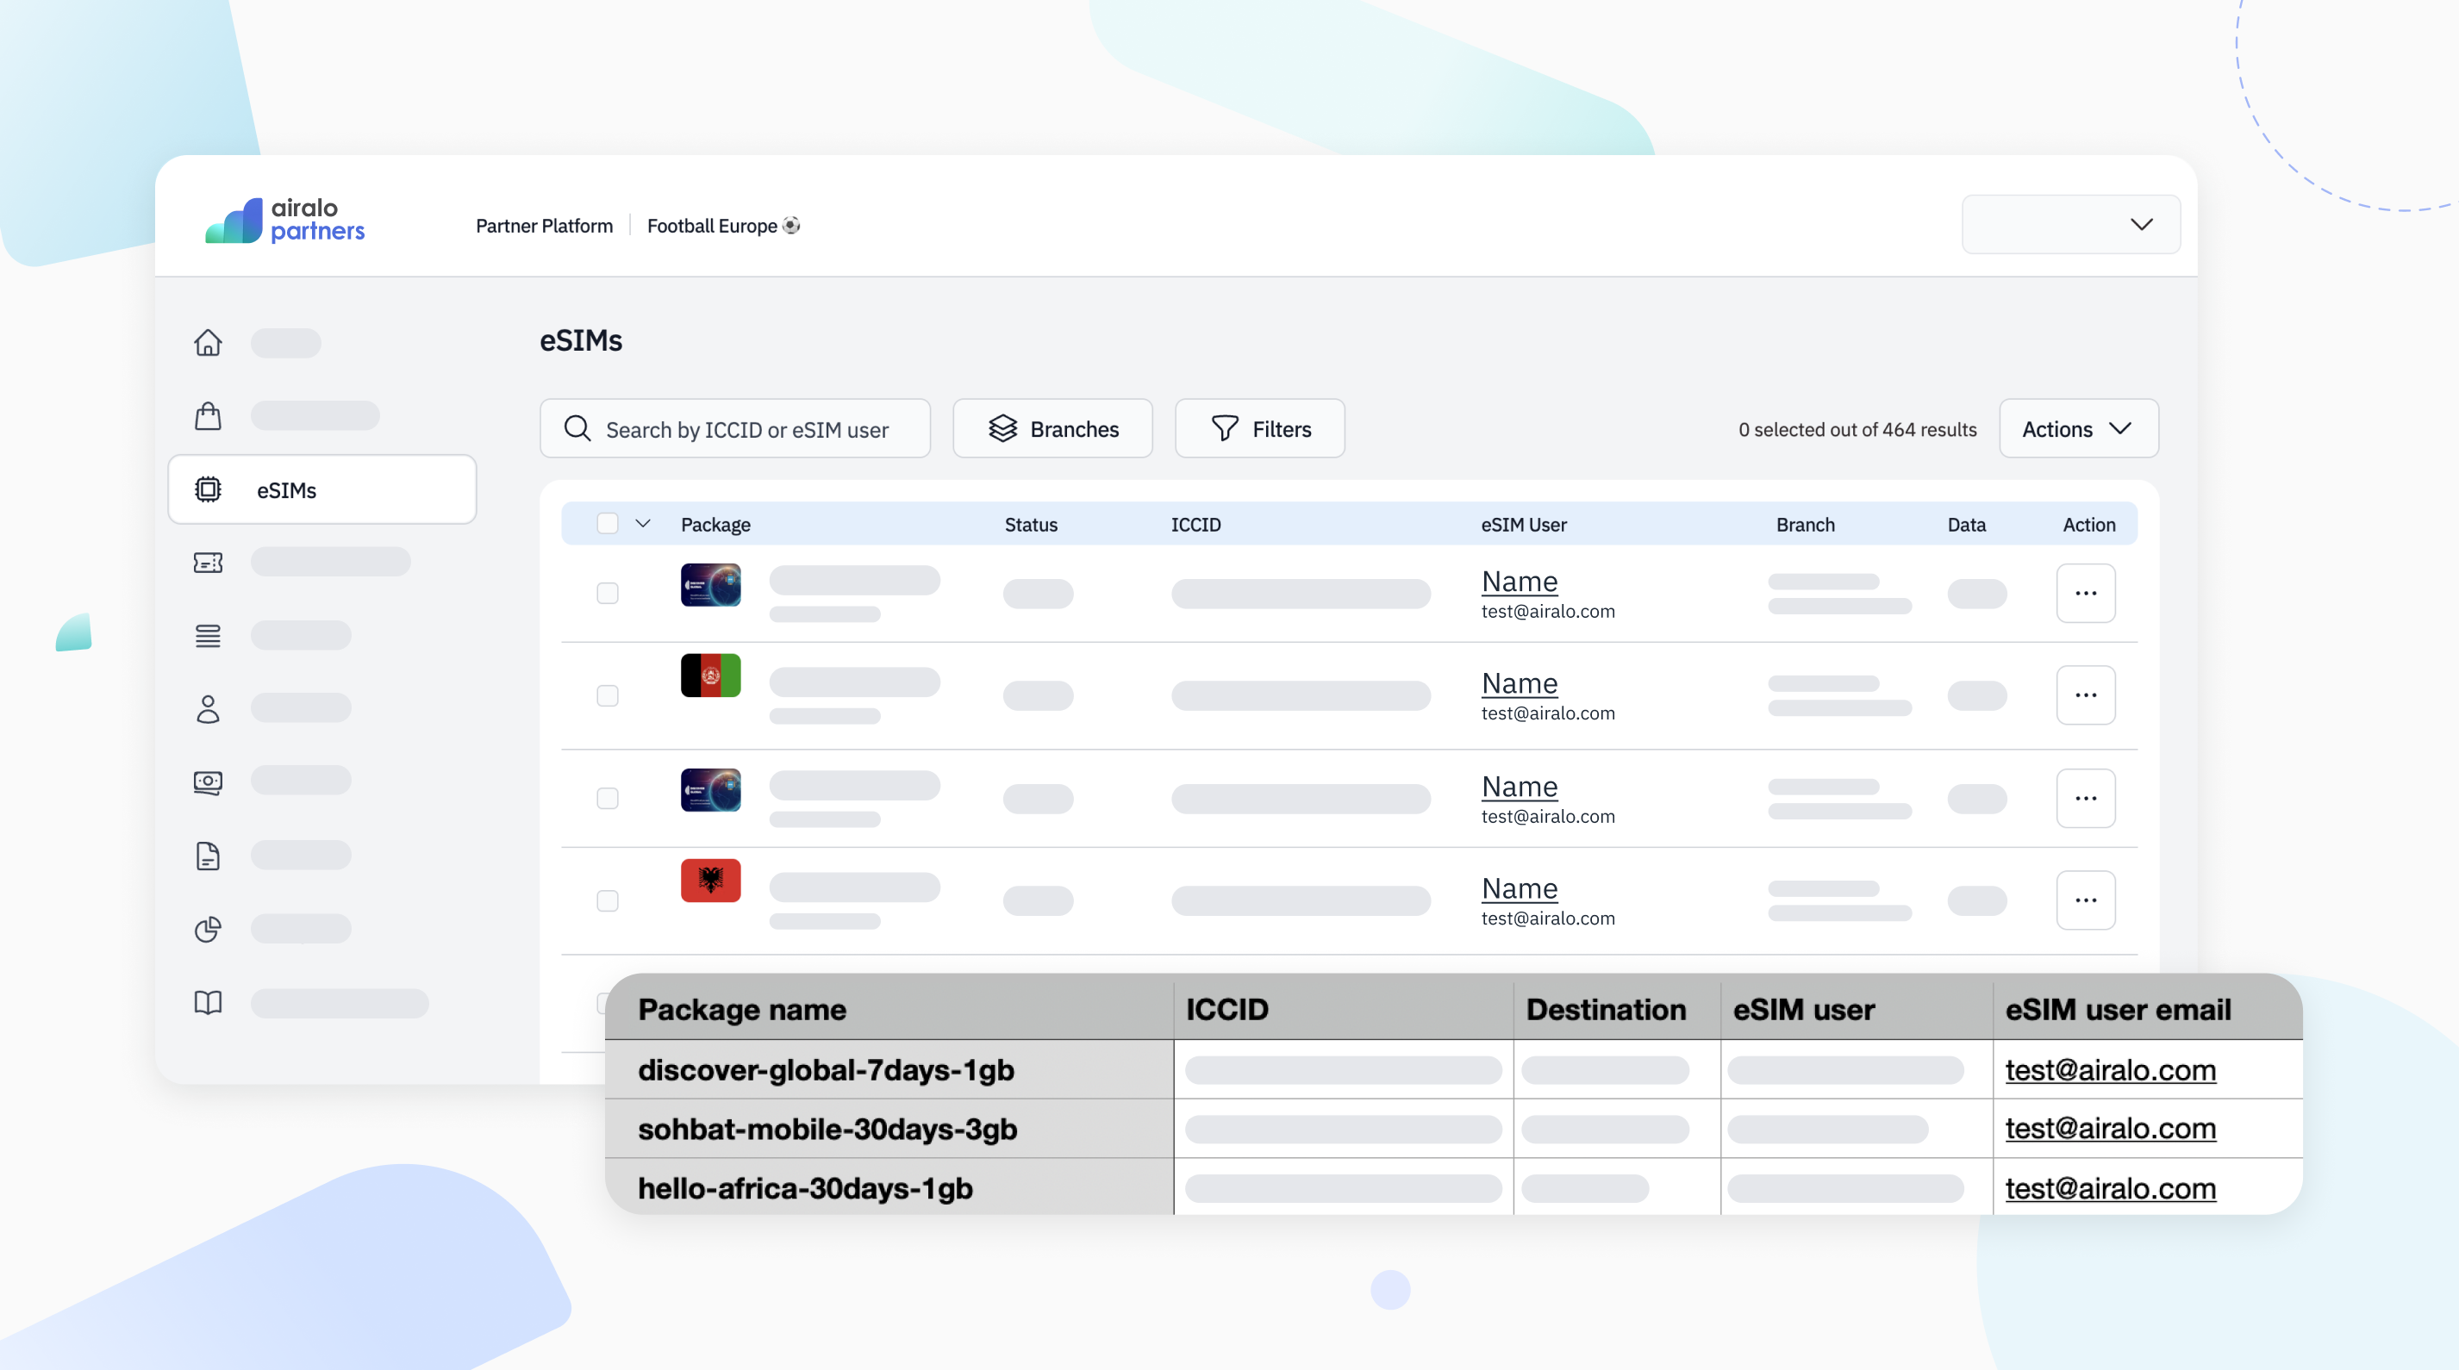Click the ICCID column header in eSIMs table
2459x1370 pixels.
tap(1196, 524)
